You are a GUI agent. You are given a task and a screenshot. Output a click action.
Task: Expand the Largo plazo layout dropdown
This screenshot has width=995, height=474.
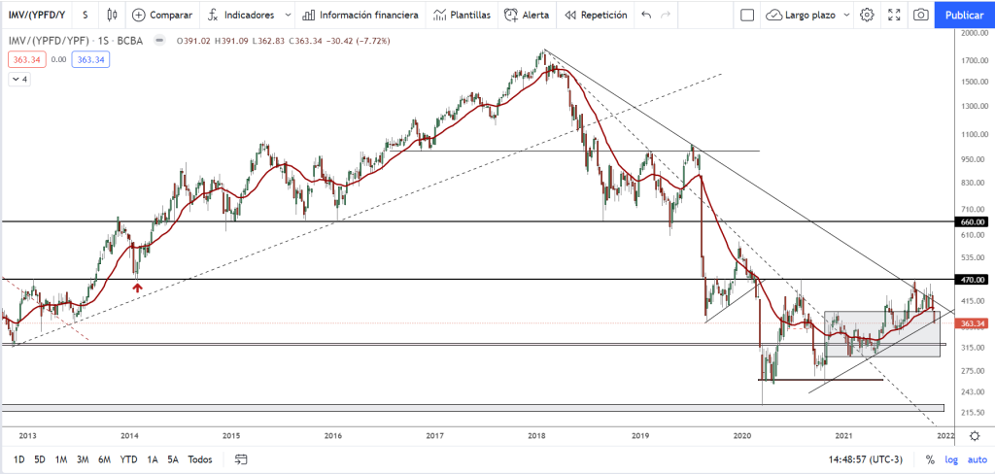click(846, 15)
